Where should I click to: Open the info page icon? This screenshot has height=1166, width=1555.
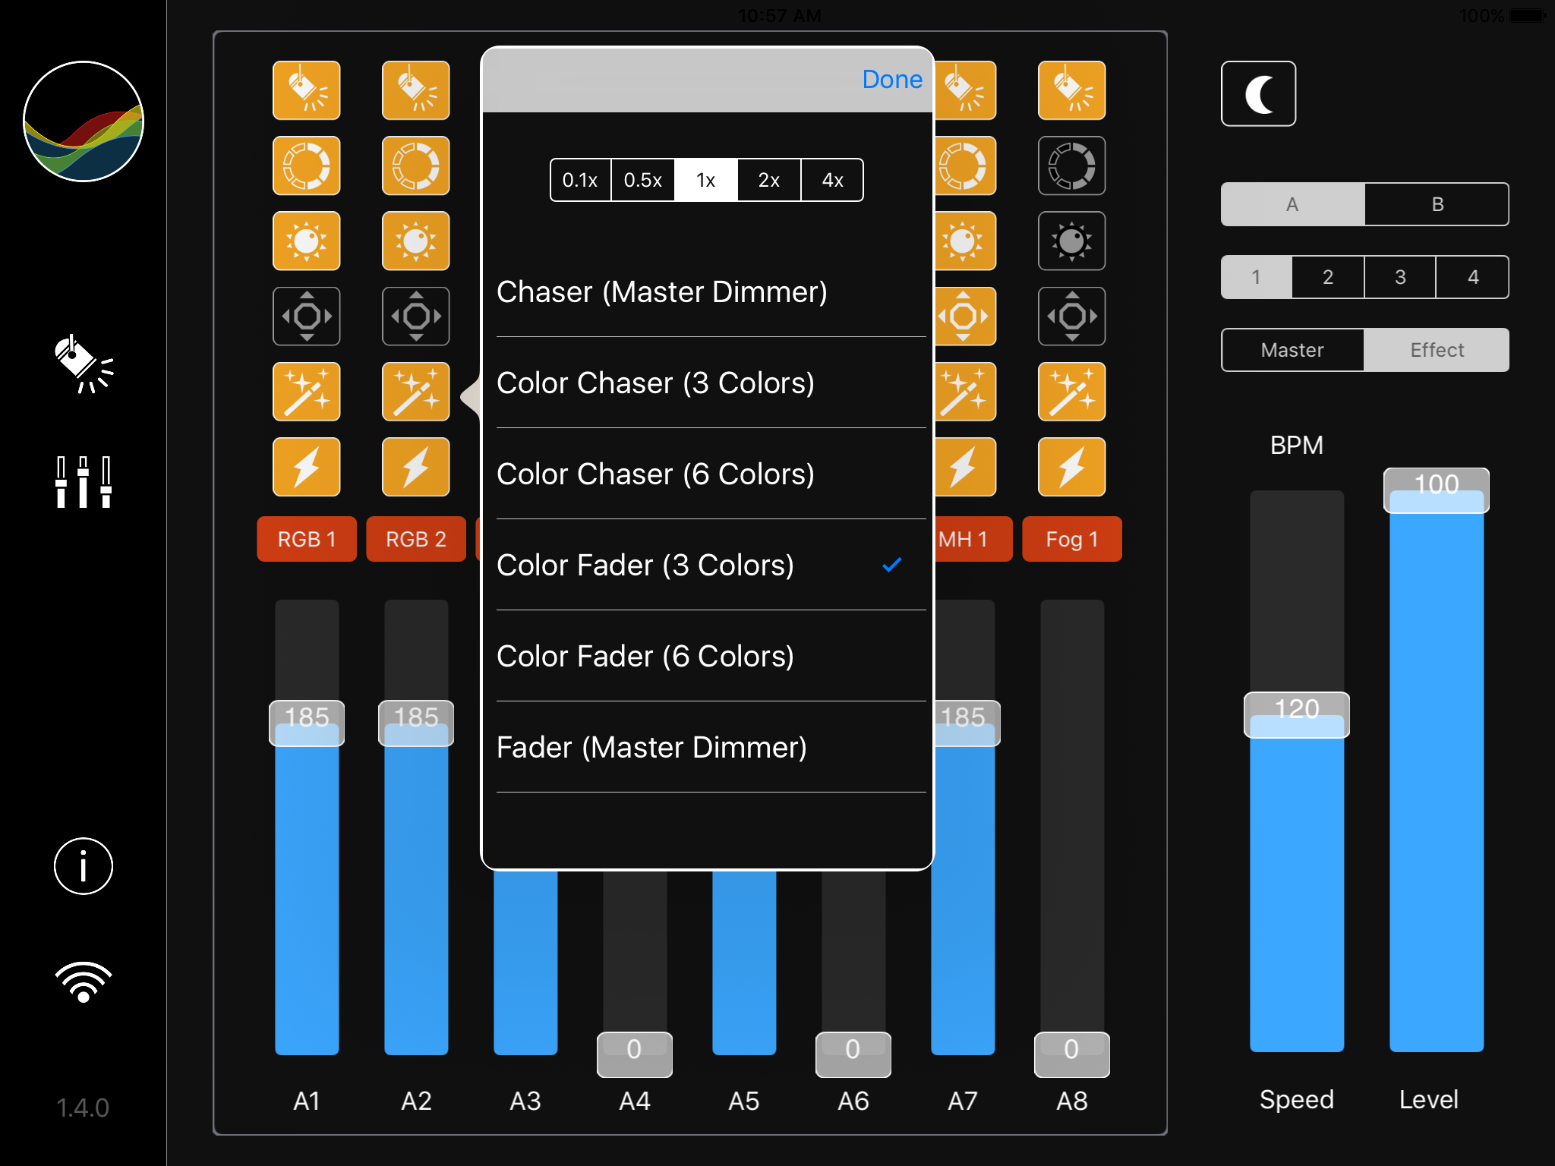click(x=84, y=866)
